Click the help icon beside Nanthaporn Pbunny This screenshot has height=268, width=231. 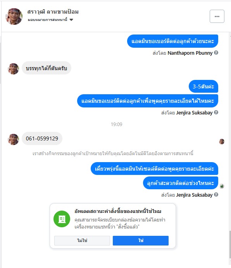point(216,53)
